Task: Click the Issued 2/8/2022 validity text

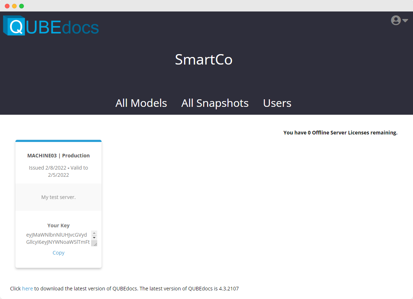Action: coord(58,171)
